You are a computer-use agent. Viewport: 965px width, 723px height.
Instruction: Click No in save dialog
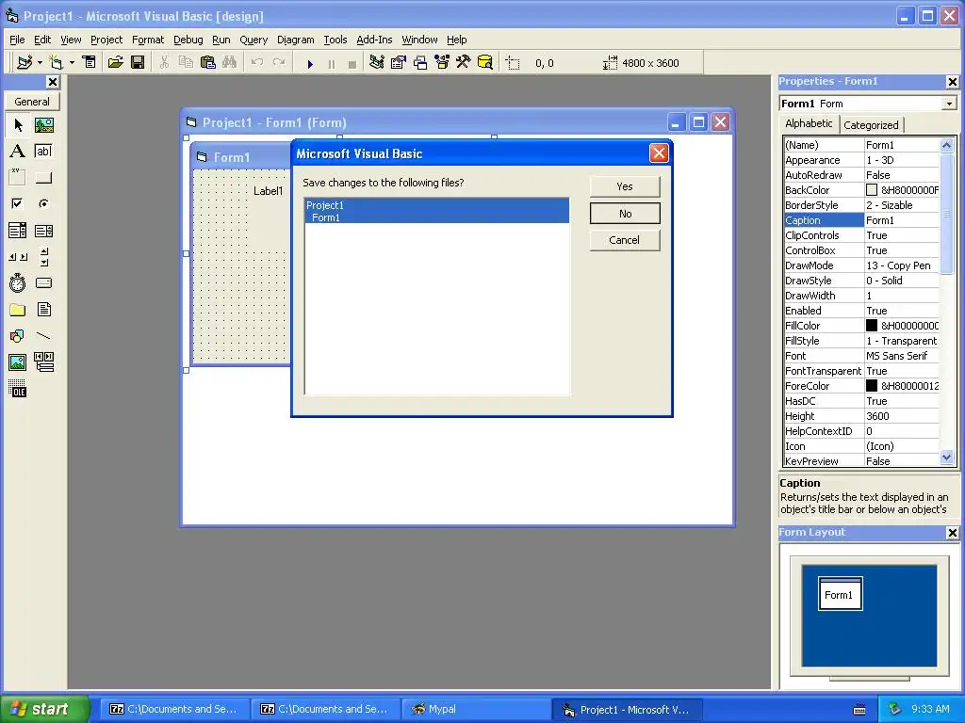625,214
